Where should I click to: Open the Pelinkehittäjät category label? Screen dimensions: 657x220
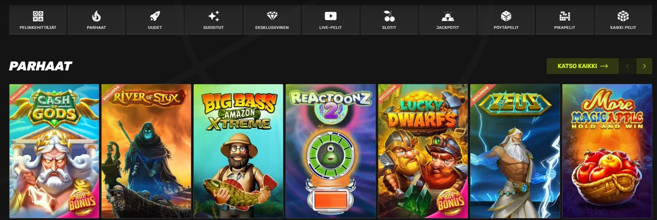[38, 28]
